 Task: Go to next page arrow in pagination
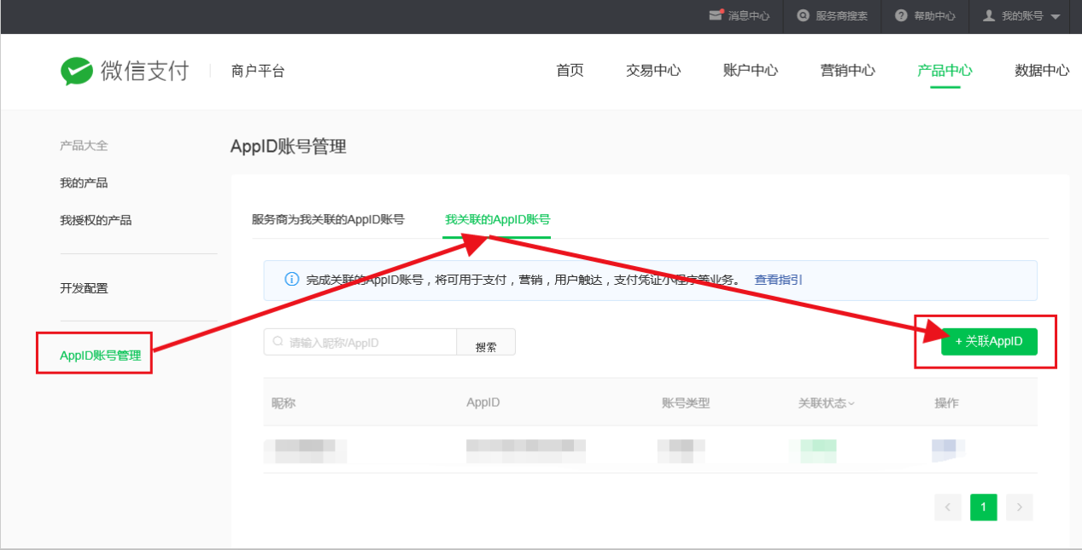[1019, 507]
